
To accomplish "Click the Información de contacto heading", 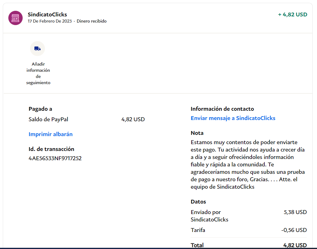I will [222, 109].
